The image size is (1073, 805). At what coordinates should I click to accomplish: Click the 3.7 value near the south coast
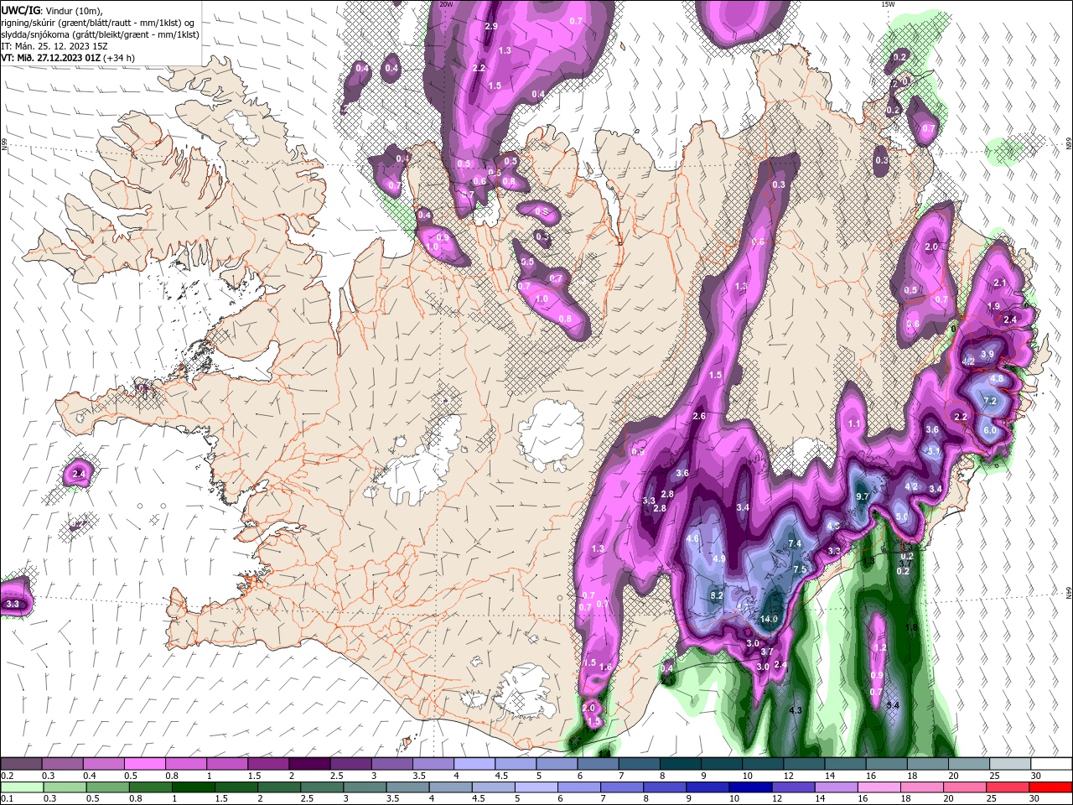click(766, 652)
